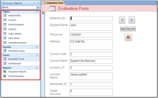Click the Student Name label
This screenshot has height=98, width=158.
(x=59, y=25)
